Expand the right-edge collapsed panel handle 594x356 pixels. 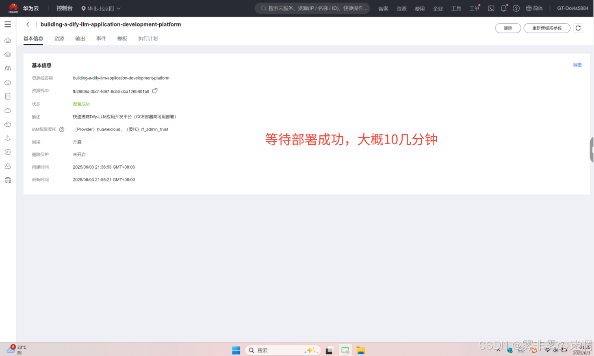(592, 150)
